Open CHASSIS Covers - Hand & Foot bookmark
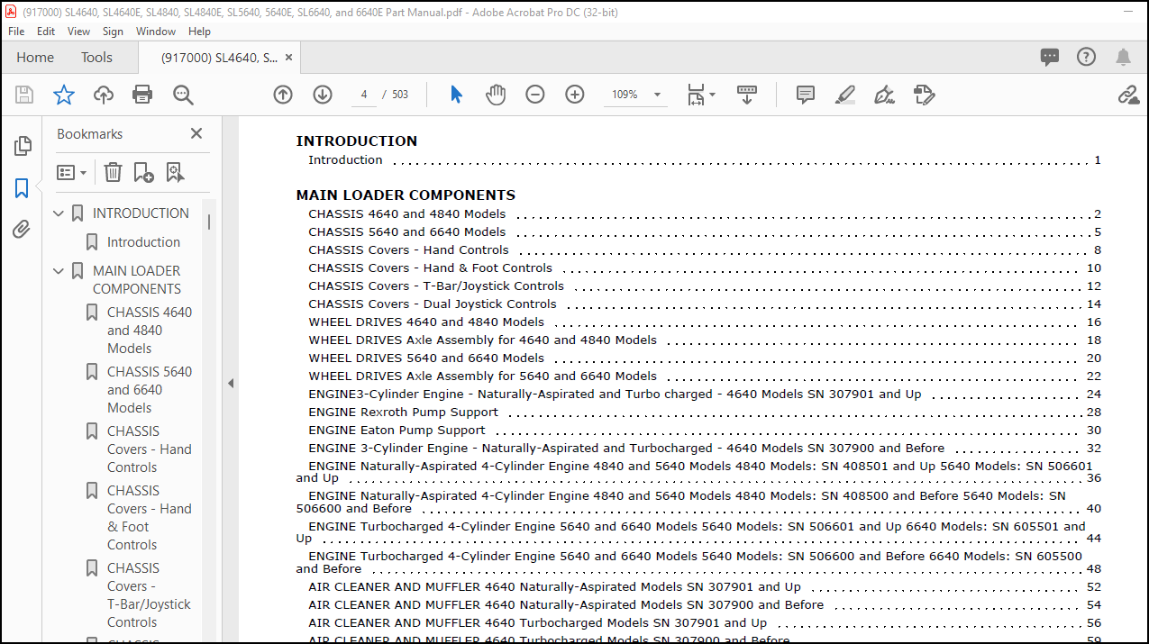Screen dimensions: 1149x644 (x=150, y=518)
